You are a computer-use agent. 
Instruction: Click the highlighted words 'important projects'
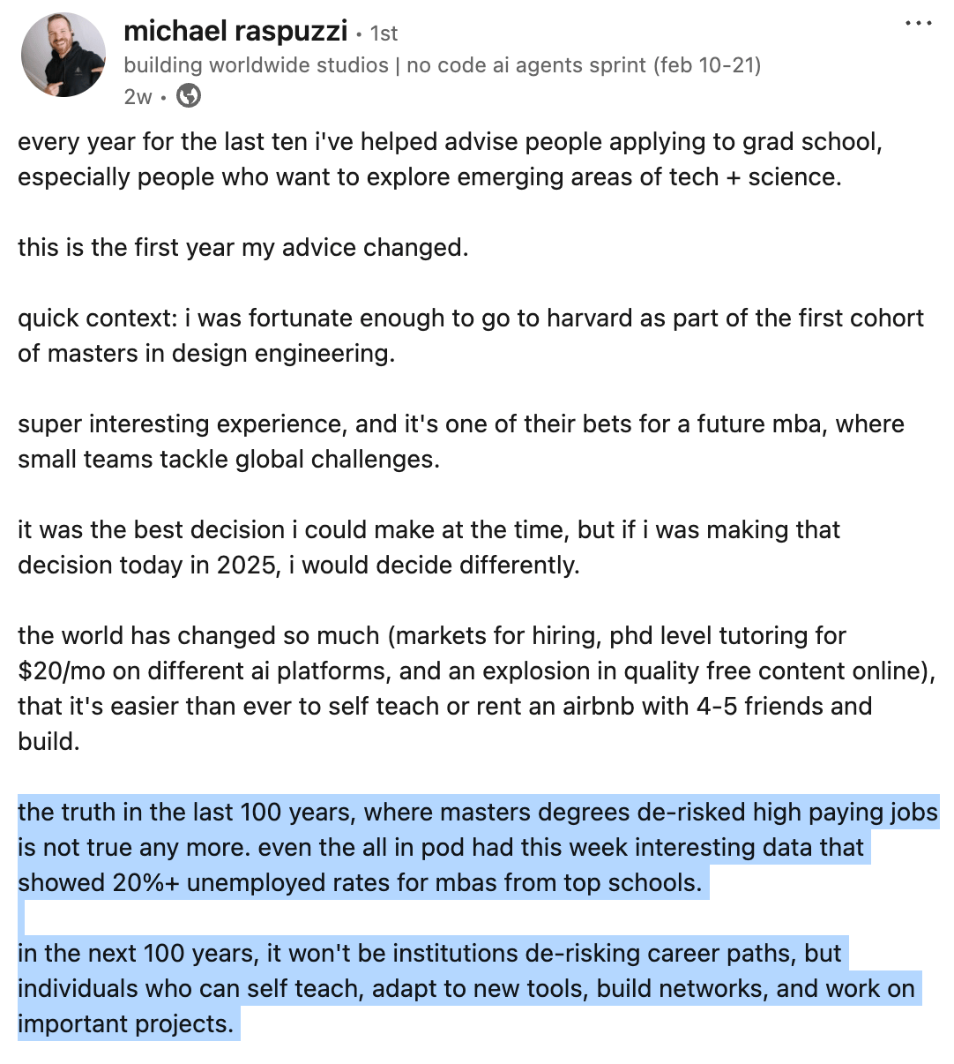tap(125, 1023)
